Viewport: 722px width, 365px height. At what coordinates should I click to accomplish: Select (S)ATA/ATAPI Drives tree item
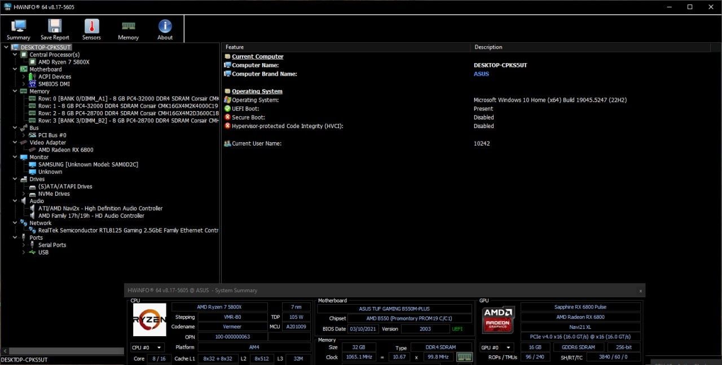pos(65,186)
